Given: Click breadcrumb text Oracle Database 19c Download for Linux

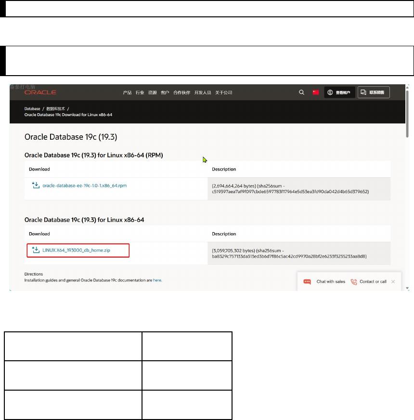Looking at the screenshot, I should pos(68,115).
